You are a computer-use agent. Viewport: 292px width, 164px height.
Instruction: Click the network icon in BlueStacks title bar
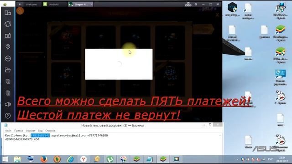click(188, 4)
